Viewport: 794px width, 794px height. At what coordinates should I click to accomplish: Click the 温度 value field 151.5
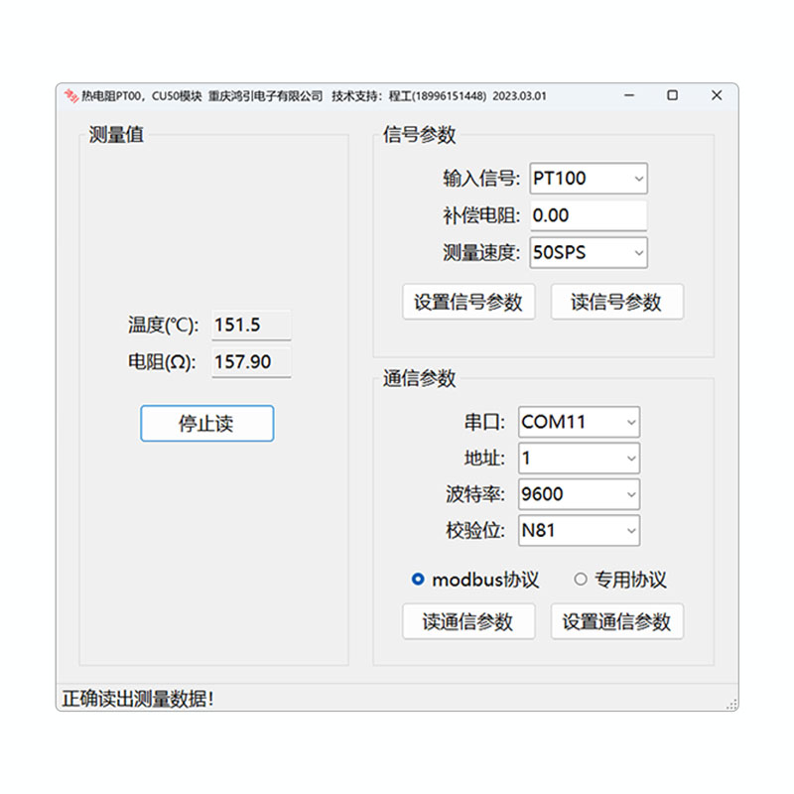[x=251, y=325]
